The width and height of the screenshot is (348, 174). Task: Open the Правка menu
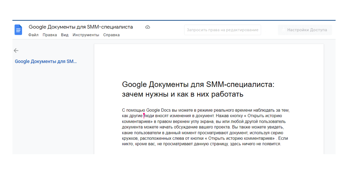(50, 35)
